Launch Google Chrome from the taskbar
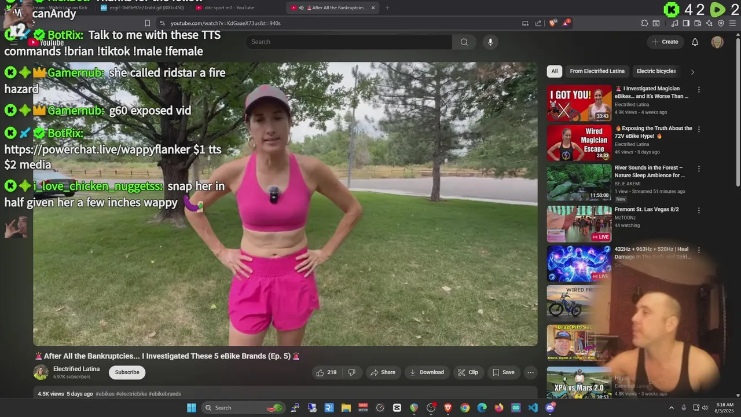741x417 pixels. coord(465,408)
